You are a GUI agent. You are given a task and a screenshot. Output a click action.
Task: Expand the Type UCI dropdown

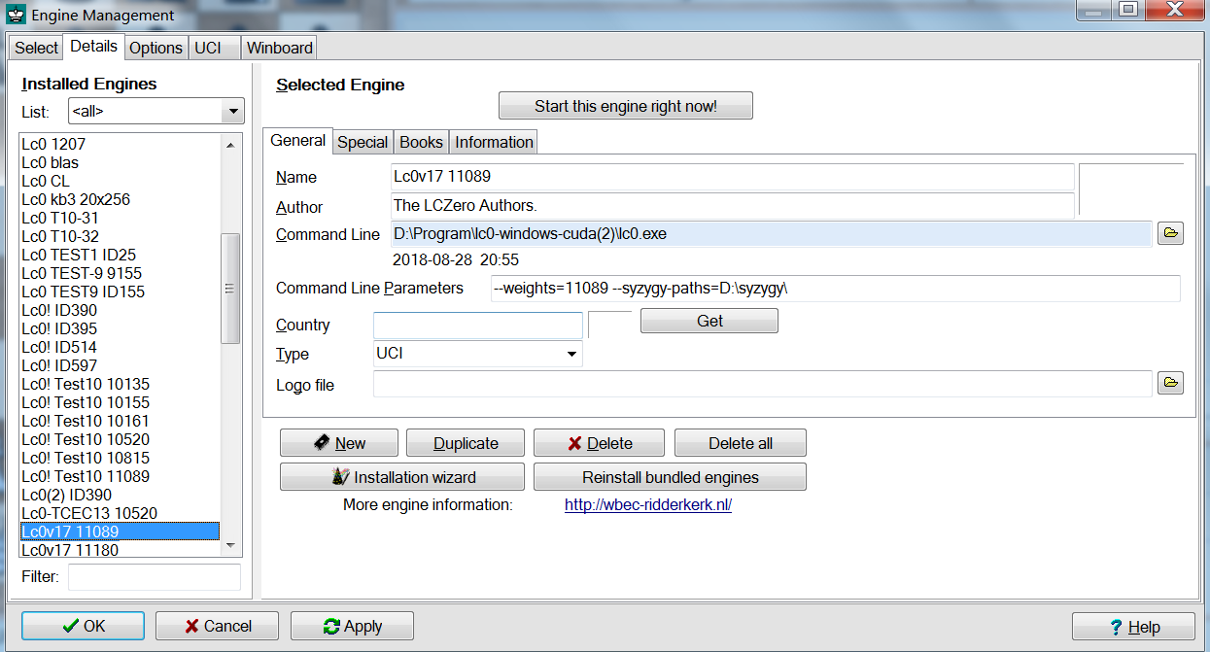(x=571, y=354)
